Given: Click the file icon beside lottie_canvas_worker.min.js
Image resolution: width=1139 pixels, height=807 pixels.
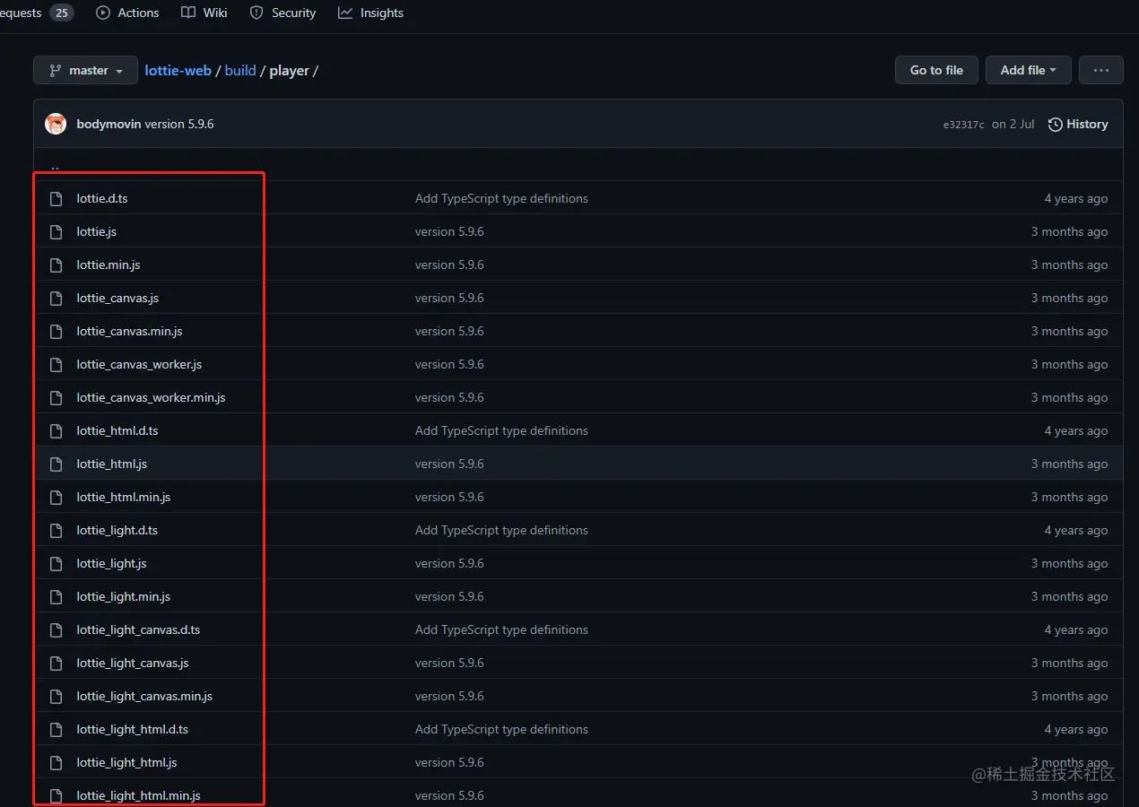Looking at the screenshot, I should 57,397.
